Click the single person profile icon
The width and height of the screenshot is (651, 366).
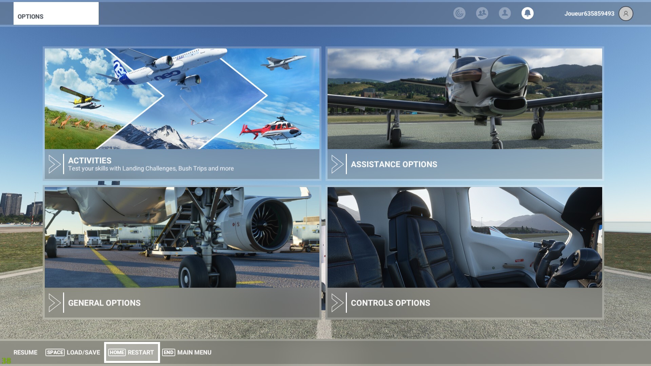pos(505,13)
